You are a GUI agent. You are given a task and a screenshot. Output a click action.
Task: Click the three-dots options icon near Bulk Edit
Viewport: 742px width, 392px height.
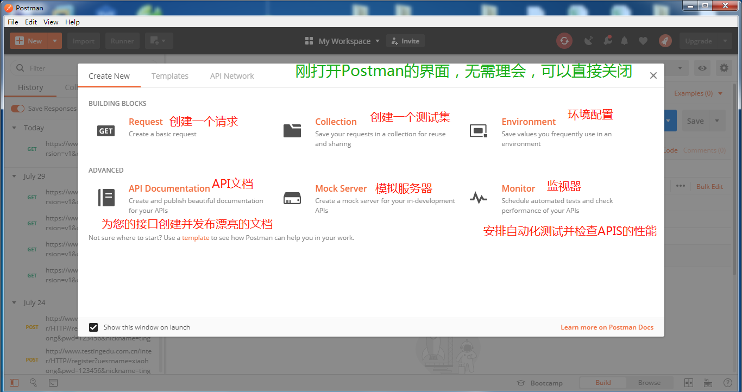point(681,186)
